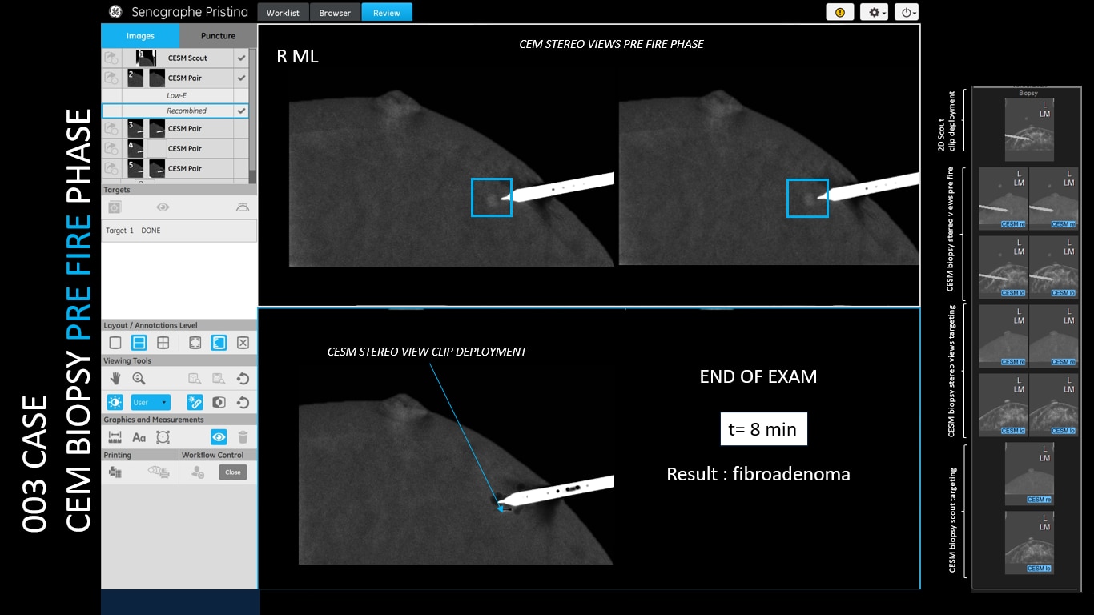This screenshot has height=615, width=1094.
Task: Click the print film icon under Printing
Action: pyautogui.click(x=115, y=472)
